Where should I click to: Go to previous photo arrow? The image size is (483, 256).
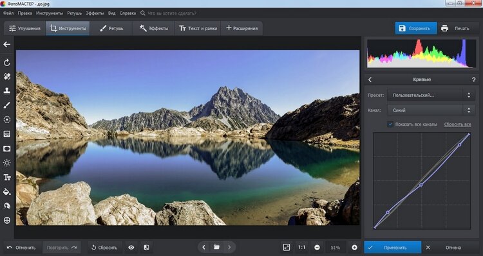point(204,247)
